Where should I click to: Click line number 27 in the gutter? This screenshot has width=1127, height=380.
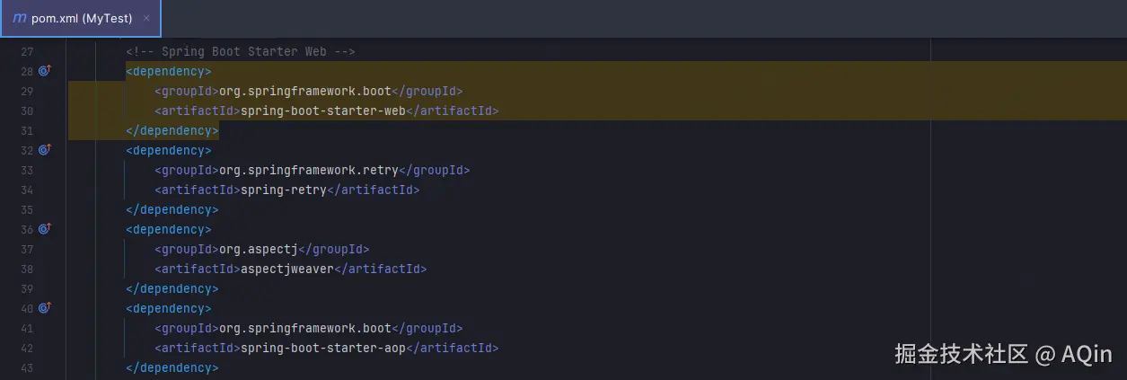coord(26,52)
